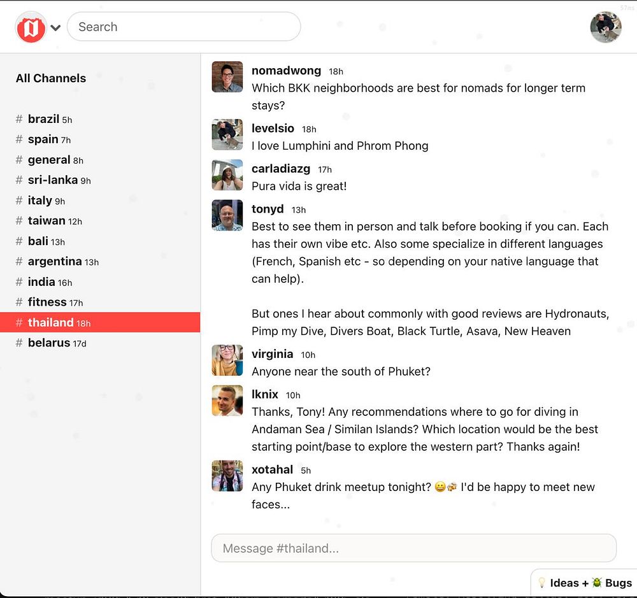Viewport: 637px width, 598px height.
Task: Click levelsio's avatar picture
Action: click(x=227, y=134)
